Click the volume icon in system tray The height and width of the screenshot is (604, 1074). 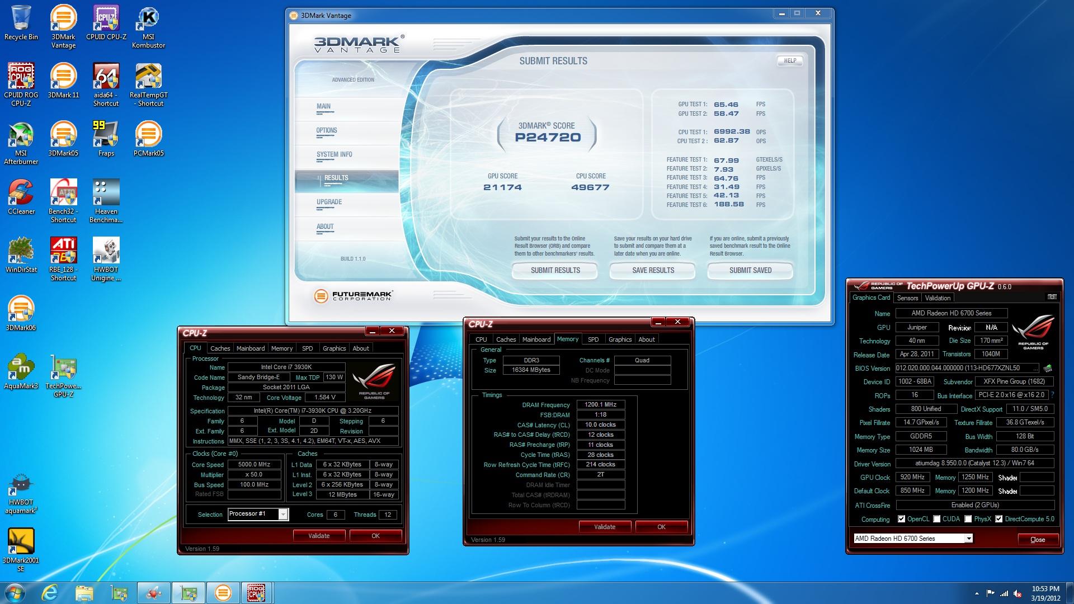pos(1018,593)
